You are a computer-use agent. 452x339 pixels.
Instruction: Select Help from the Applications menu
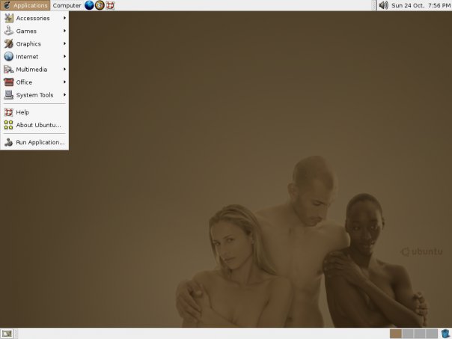22,112
